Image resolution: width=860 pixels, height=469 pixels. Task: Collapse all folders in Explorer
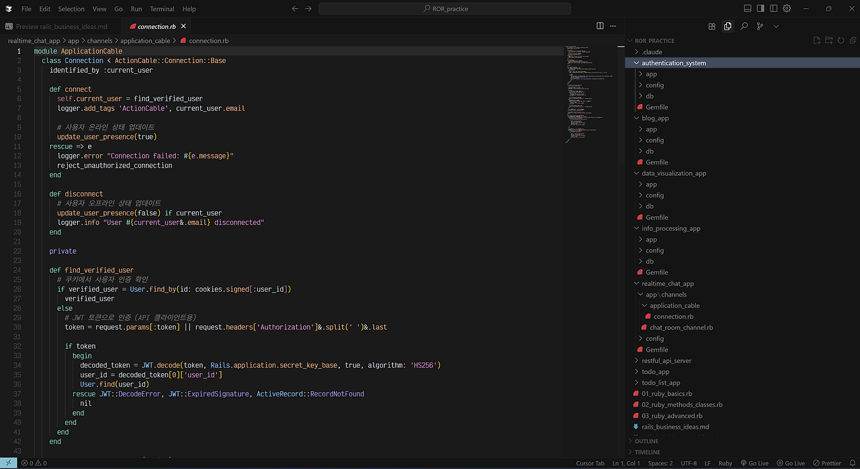(x=852, y=41)
